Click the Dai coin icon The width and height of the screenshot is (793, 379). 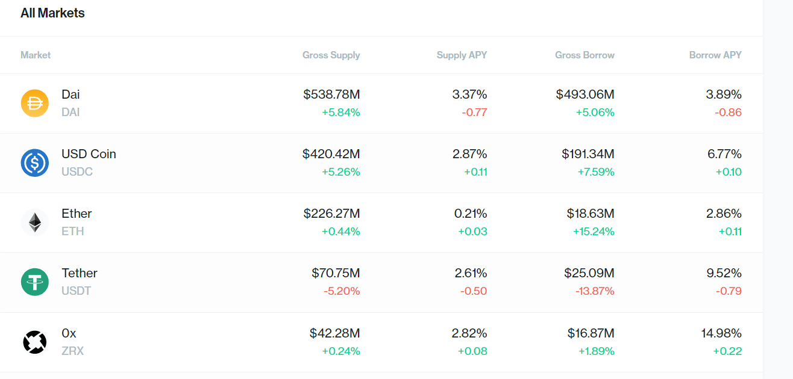pos(34,103)
